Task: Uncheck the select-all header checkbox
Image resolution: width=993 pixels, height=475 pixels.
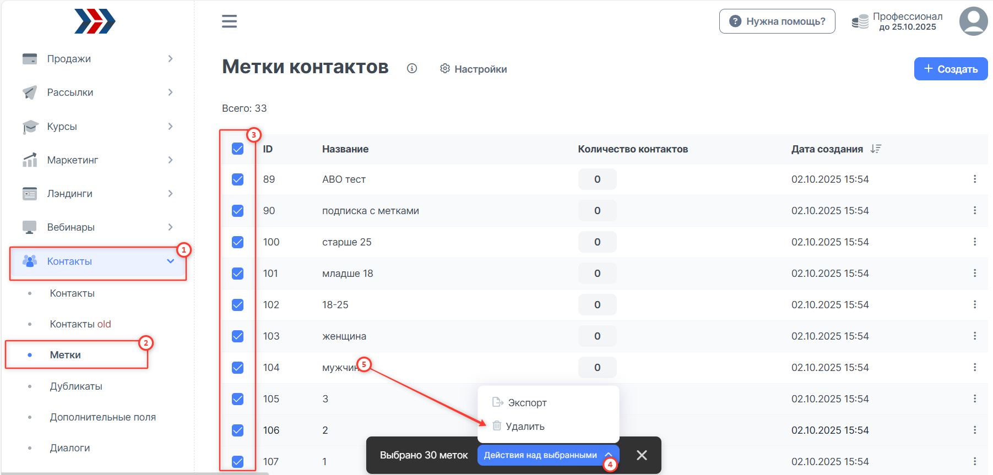Action: pyautogui.click(x=238, y=149)
